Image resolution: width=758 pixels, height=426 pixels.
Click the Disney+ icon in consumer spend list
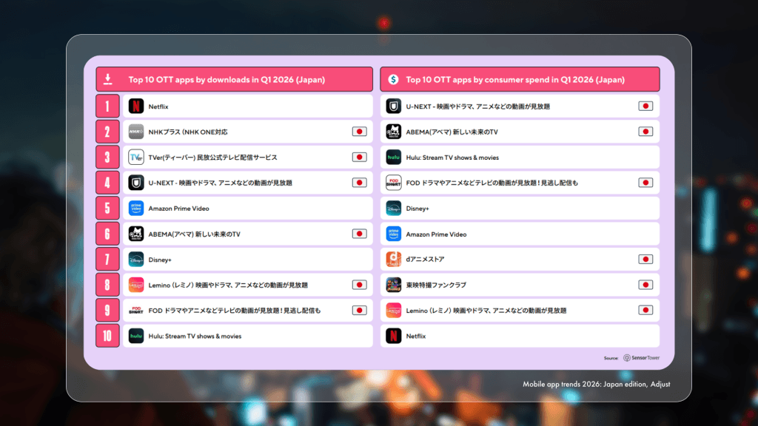click(394, 208)
